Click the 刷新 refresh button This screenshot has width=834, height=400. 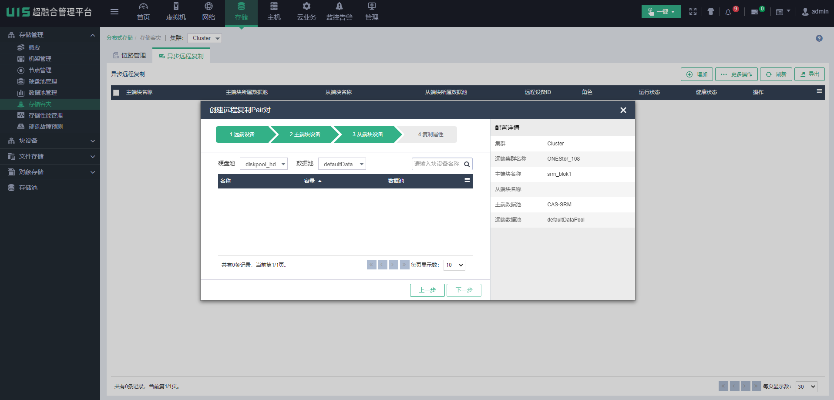[776, 74]
